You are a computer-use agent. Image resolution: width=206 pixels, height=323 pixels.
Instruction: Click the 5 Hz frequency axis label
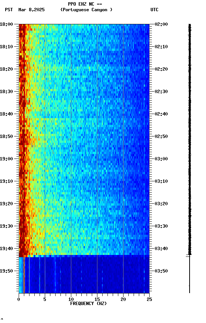[45, 299]
